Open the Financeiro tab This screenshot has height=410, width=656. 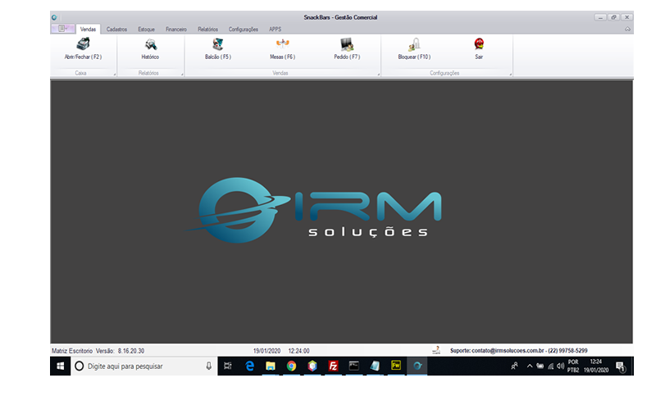(x=176, y=30)
